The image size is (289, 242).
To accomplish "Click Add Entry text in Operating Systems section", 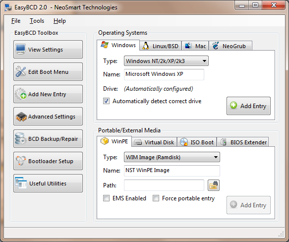I will click(253, 106).
